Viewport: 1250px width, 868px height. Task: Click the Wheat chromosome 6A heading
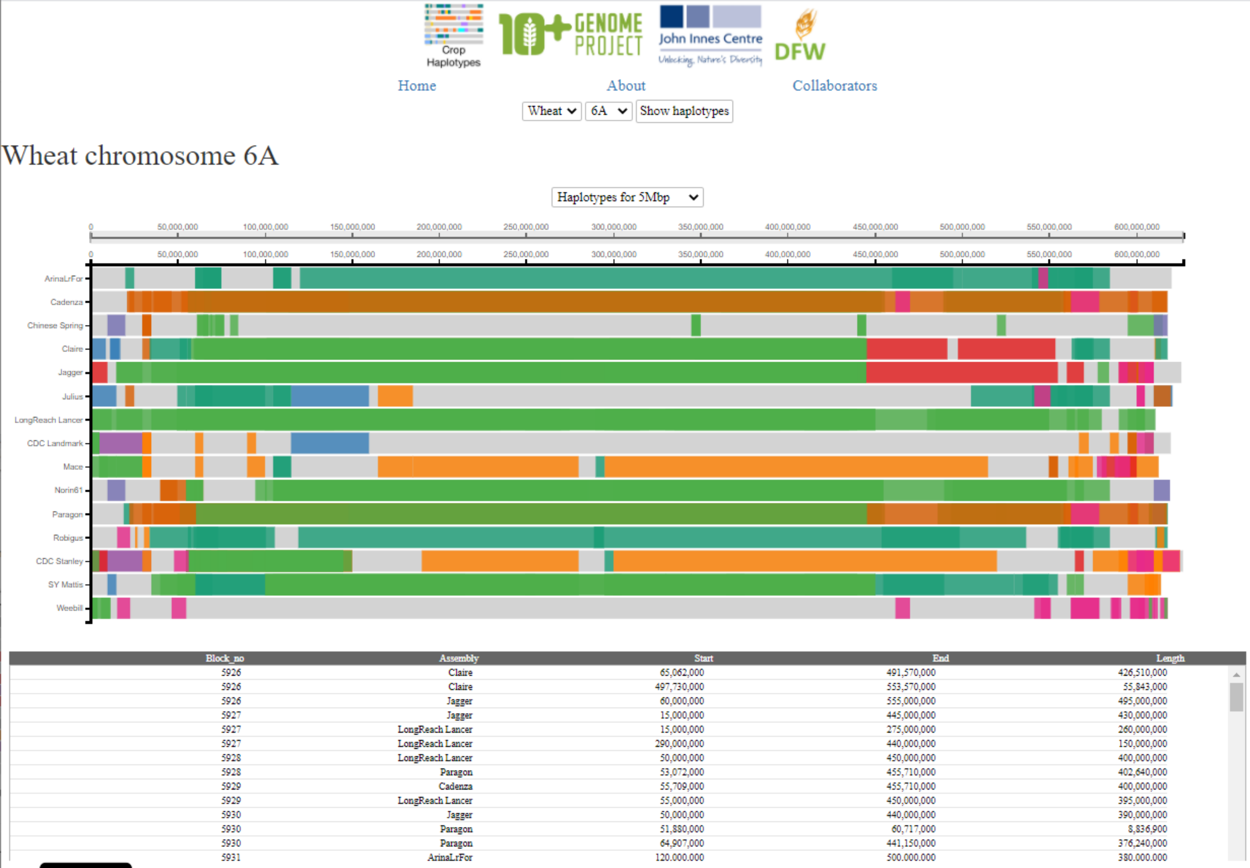coord(140,156)
